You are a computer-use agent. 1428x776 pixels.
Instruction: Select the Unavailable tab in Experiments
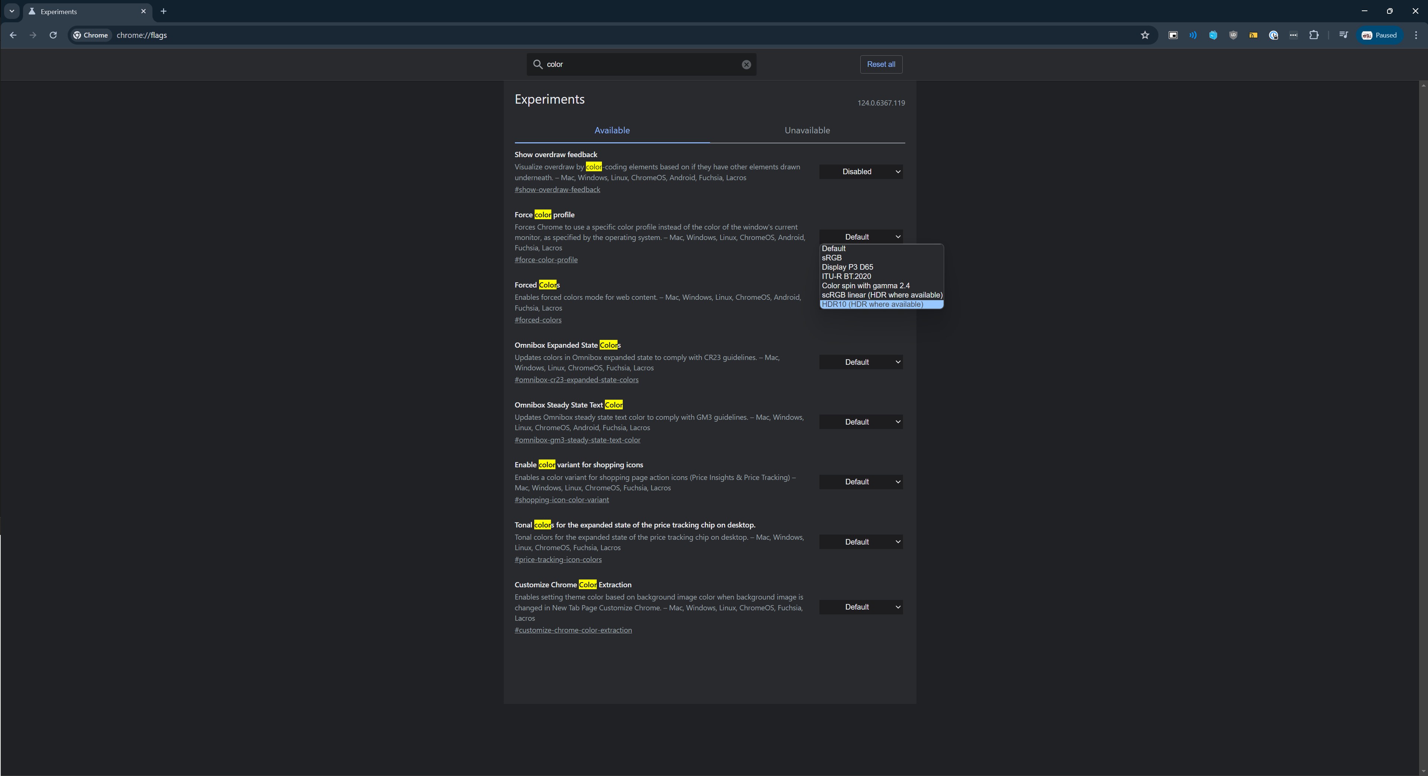tap(807, 130)
